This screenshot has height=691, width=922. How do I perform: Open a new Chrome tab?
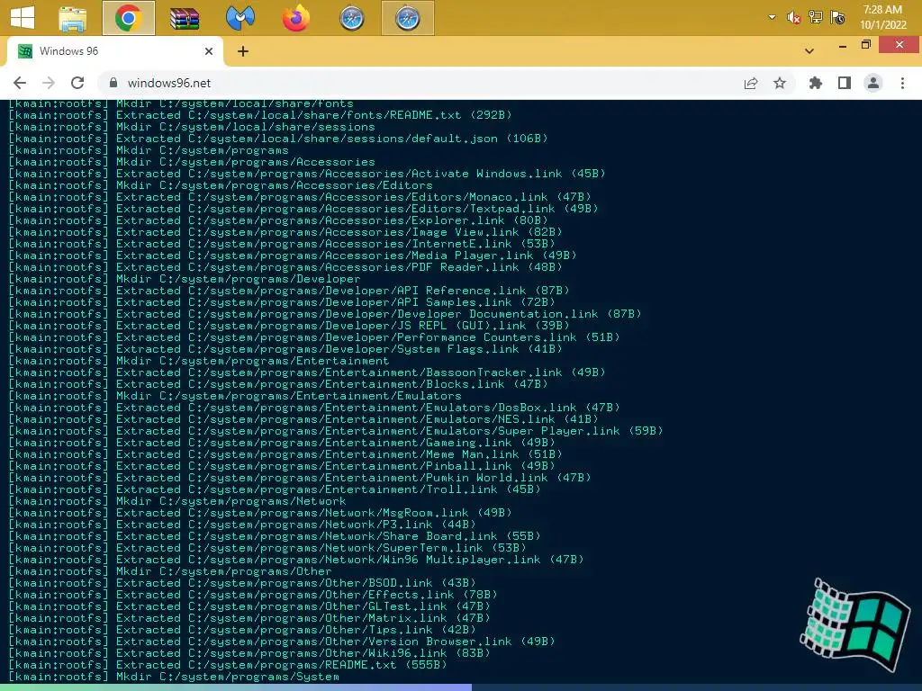click(243, 51)
